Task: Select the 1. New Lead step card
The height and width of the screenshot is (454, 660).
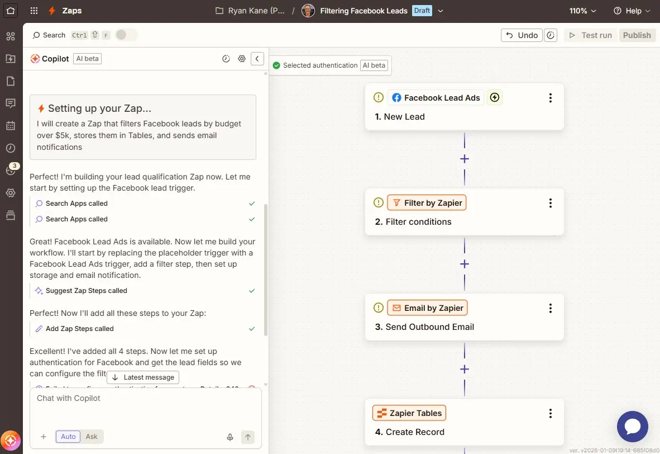Action: (464, 107)
